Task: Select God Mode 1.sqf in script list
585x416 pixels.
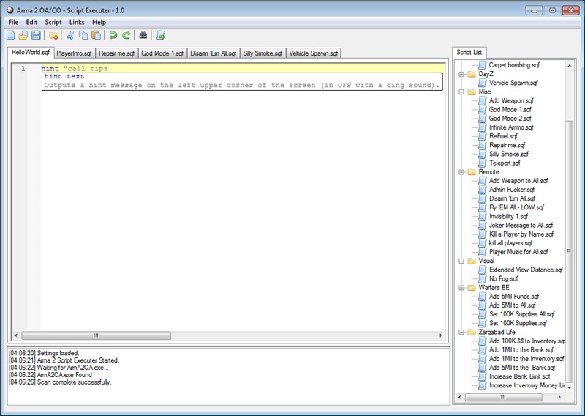Action: [x=510, y=110]
